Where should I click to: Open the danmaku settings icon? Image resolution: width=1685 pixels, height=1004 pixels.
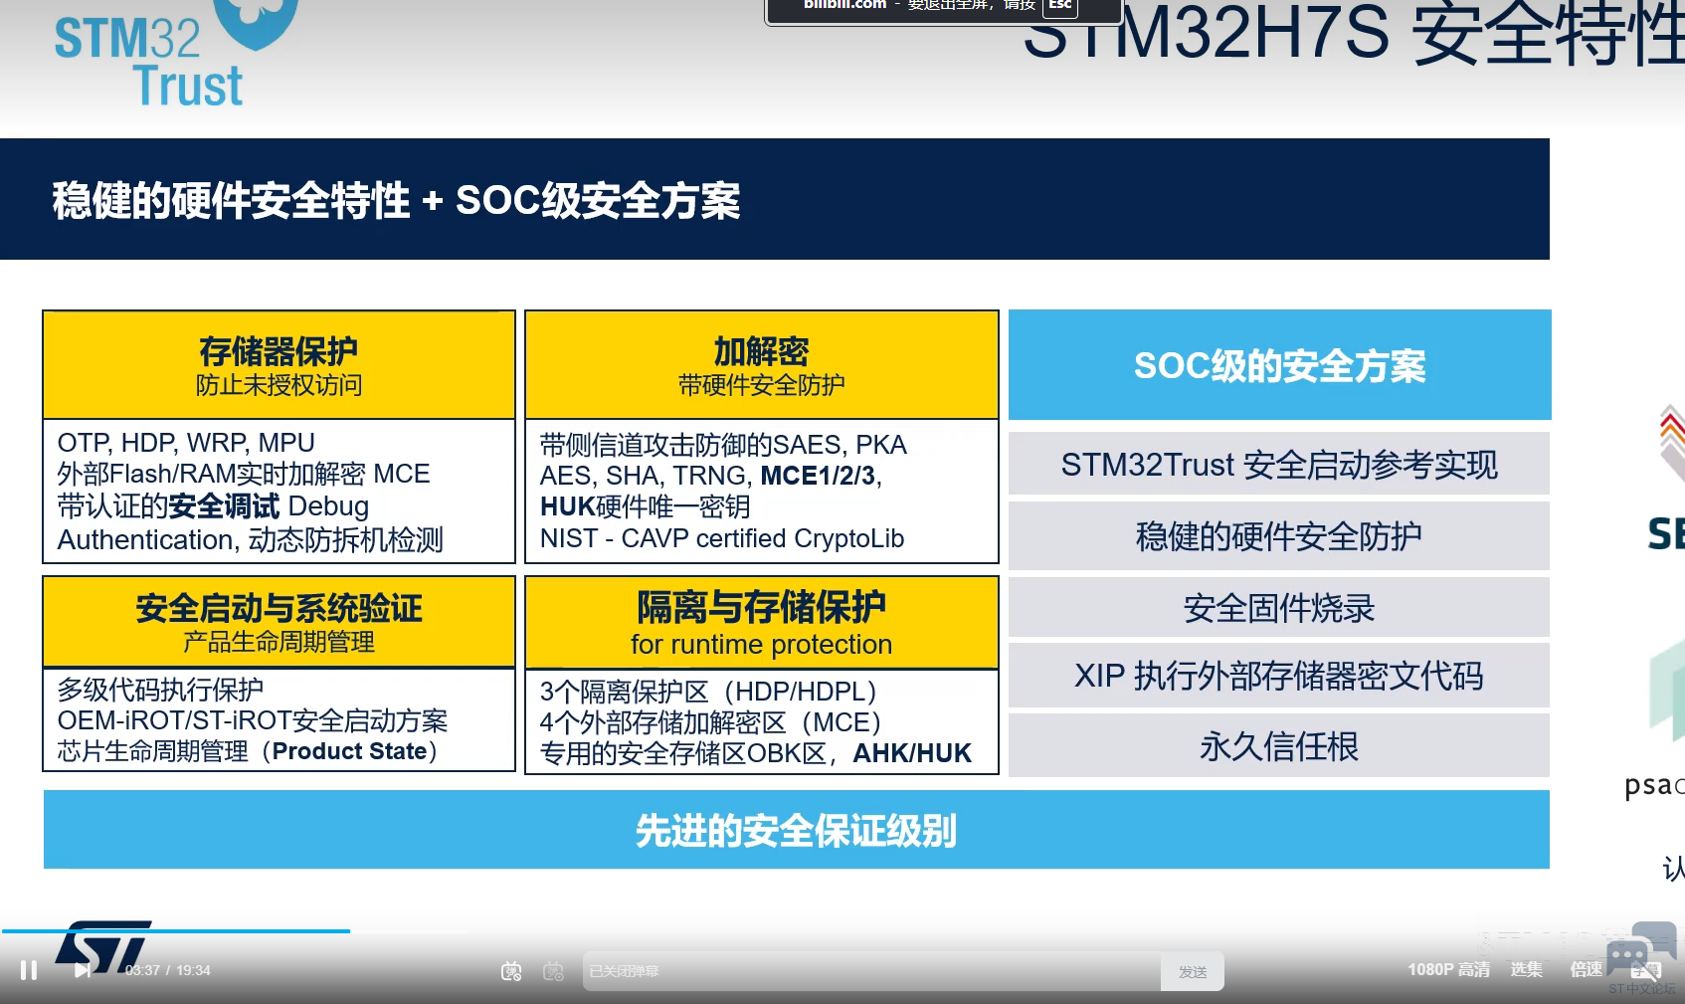553,971
